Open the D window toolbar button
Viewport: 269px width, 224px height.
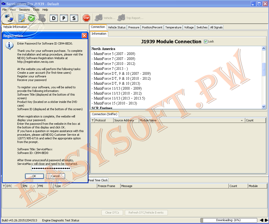coord(54,18)
